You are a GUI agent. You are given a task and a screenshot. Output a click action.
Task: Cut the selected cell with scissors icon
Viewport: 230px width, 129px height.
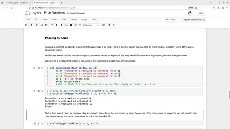(37, 25)
